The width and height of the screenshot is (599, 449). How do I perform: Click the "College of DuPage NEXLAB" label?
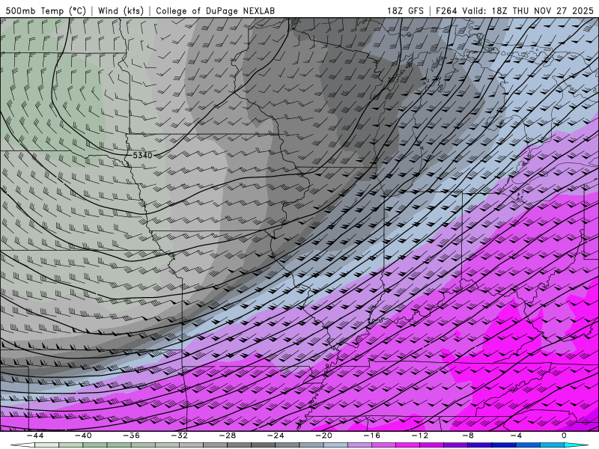[x=215, y=10]
